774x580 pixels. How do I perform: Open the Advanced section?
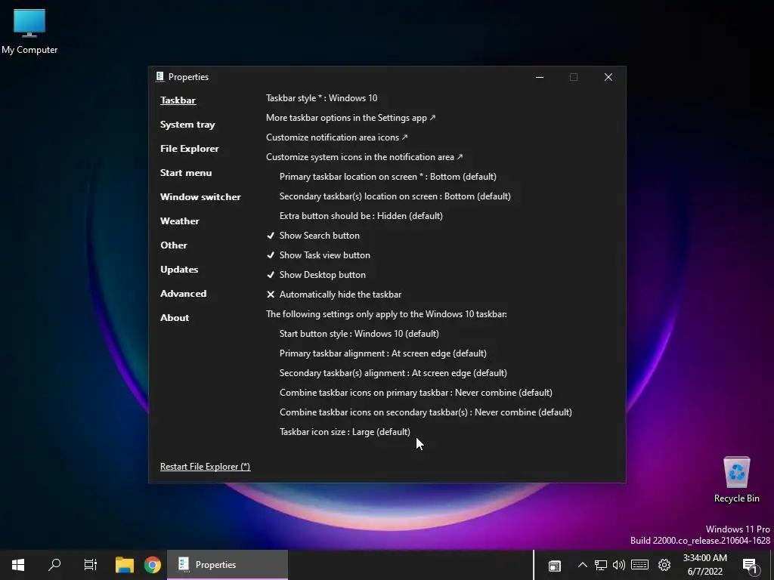(x=183, y=294)
